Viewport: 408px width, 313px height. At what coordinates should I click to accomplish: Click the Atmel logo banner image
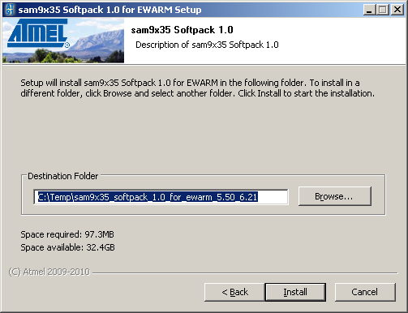click(63, 41)
